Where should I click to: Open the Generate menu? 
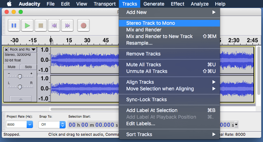point(154,4)
